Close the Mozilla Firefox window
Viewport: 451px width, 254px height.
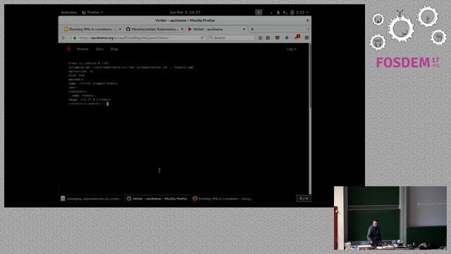coord(307,20)
